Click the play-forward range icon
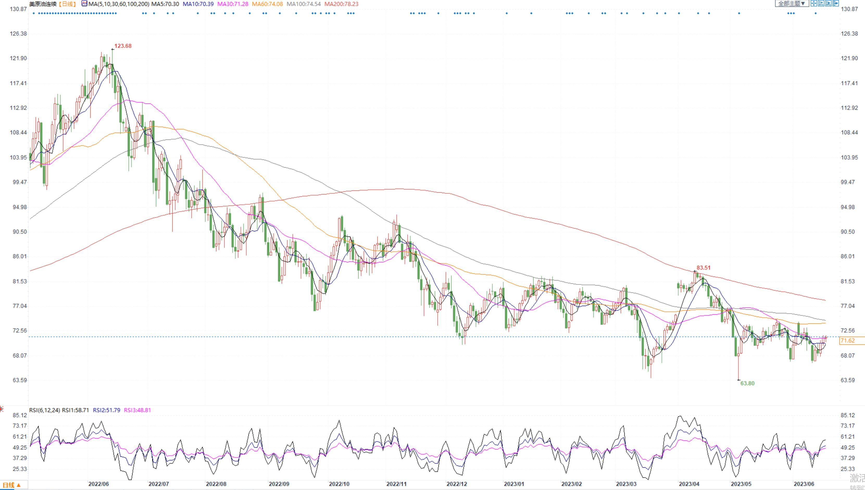The width and height of the screenshot is (865, 490). pos(828,3)
